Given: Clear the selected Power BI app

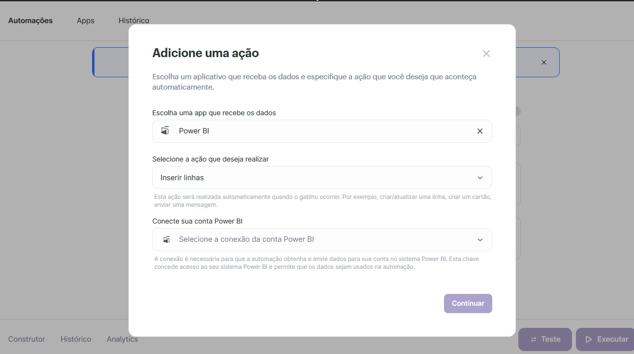Looking at the screenshot, I should tap(480, 131).
